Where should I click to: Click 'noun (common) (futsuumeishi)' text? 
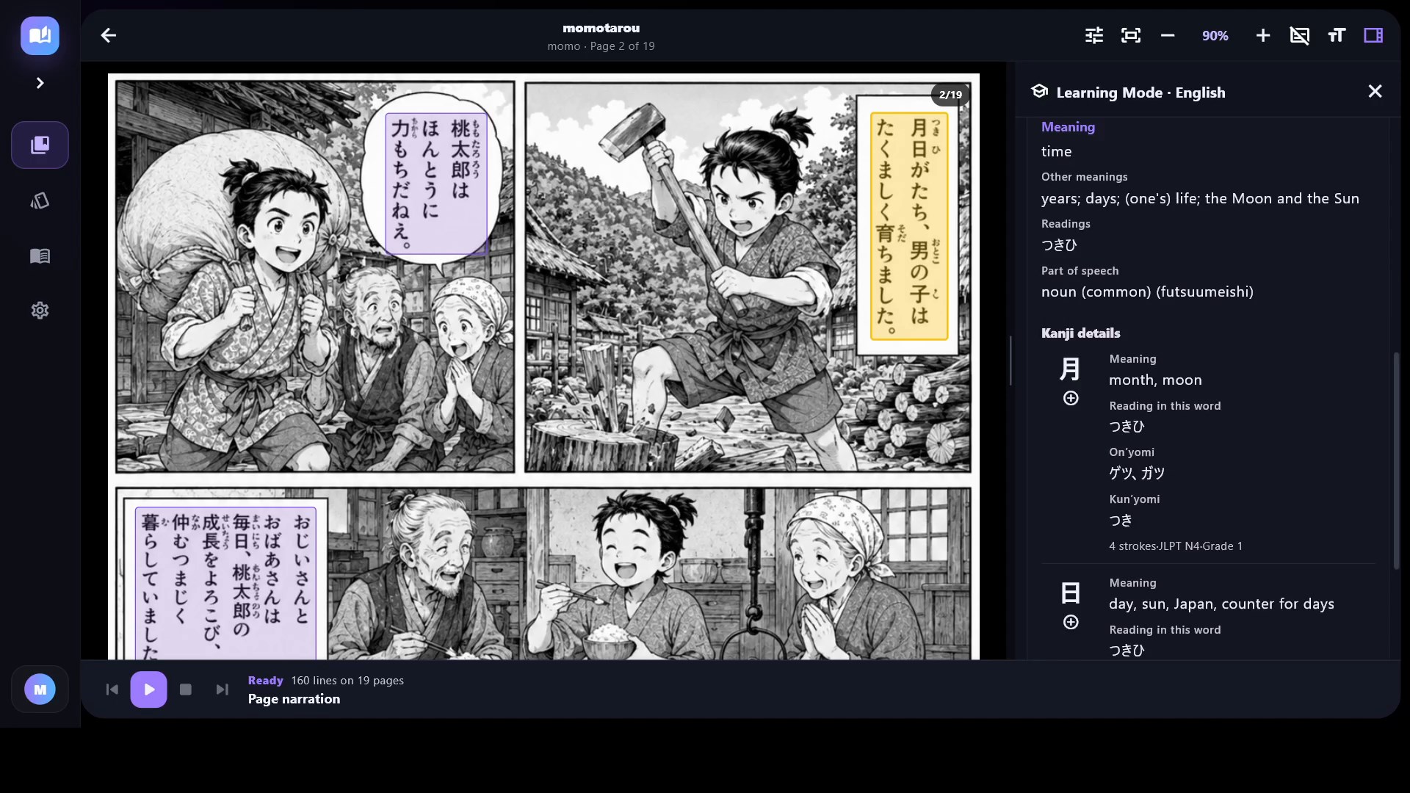pos(1147,292)
